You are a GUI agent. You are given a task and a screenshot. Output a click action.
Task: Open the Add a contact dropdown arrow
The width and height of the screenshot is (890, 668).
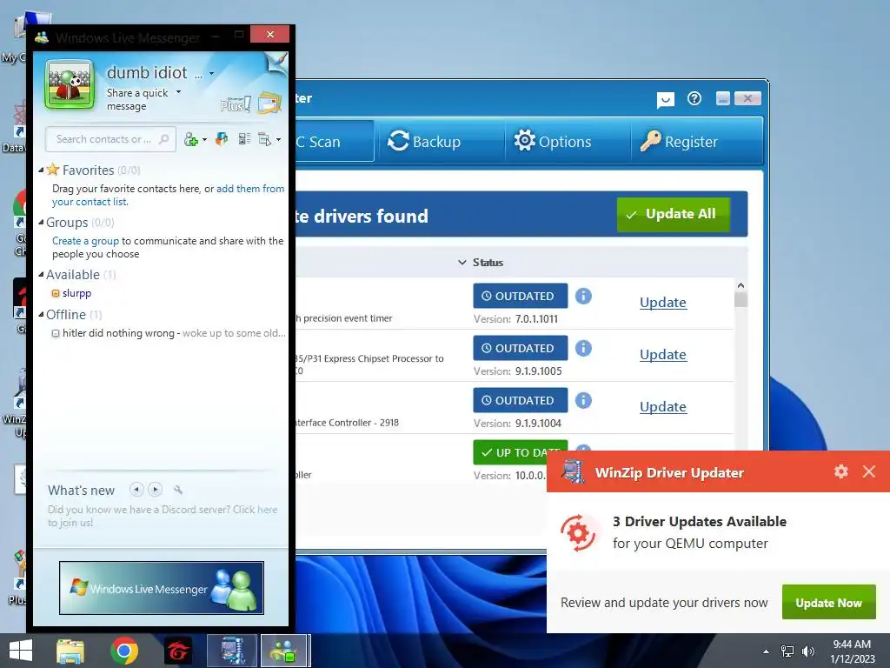[x=204, y=139]
